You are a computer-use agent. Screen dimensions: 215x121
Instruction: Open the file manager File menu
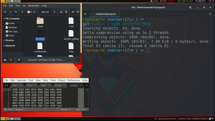click(5, 6)
